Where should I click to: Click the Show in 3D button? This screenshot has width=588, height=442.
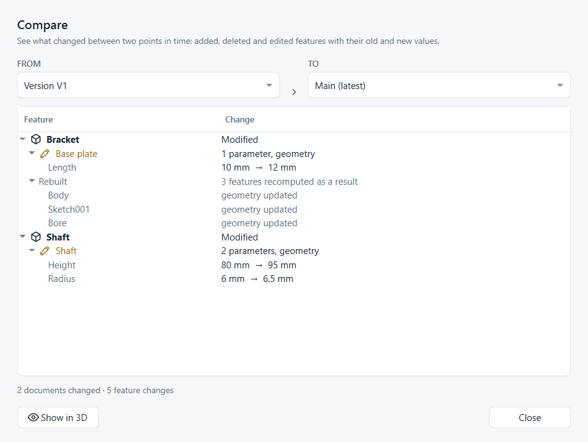[58, 417]
